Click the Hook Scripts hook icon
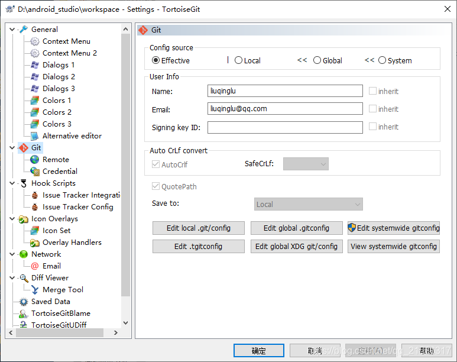The image size is (457, 362). [x=24, y=183]
